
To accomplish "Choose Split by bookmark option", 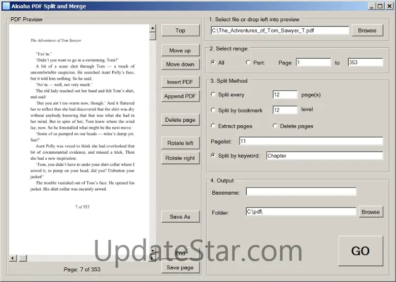I will [213, 110].
